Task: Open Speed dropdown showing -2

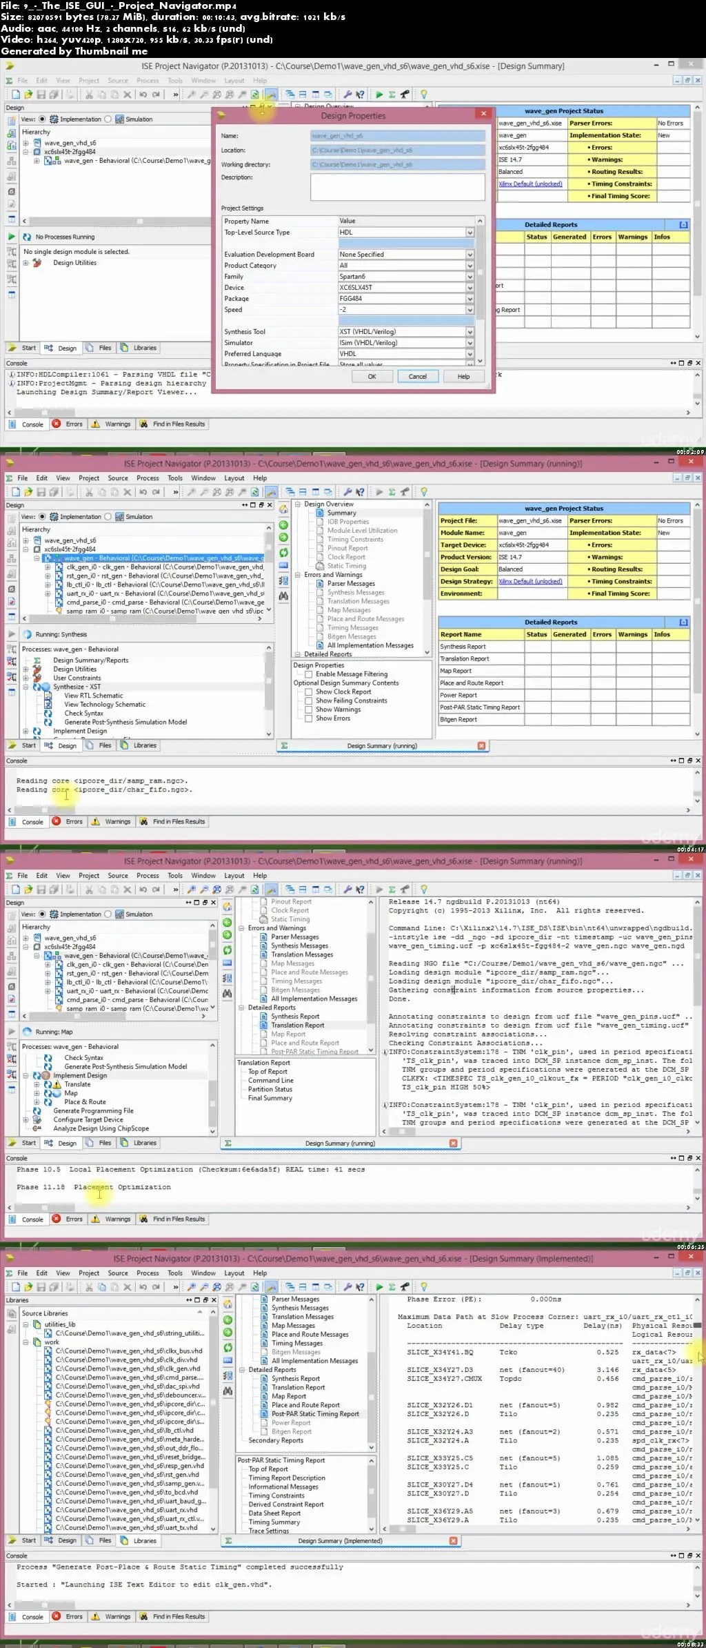Action: (470, 310)
